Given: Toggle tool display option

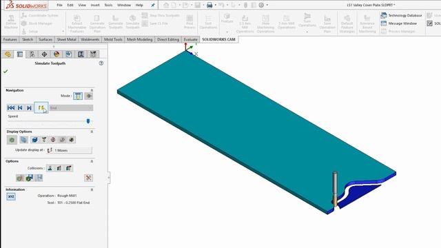Looking at the screenshot, I should click(44, 140).
